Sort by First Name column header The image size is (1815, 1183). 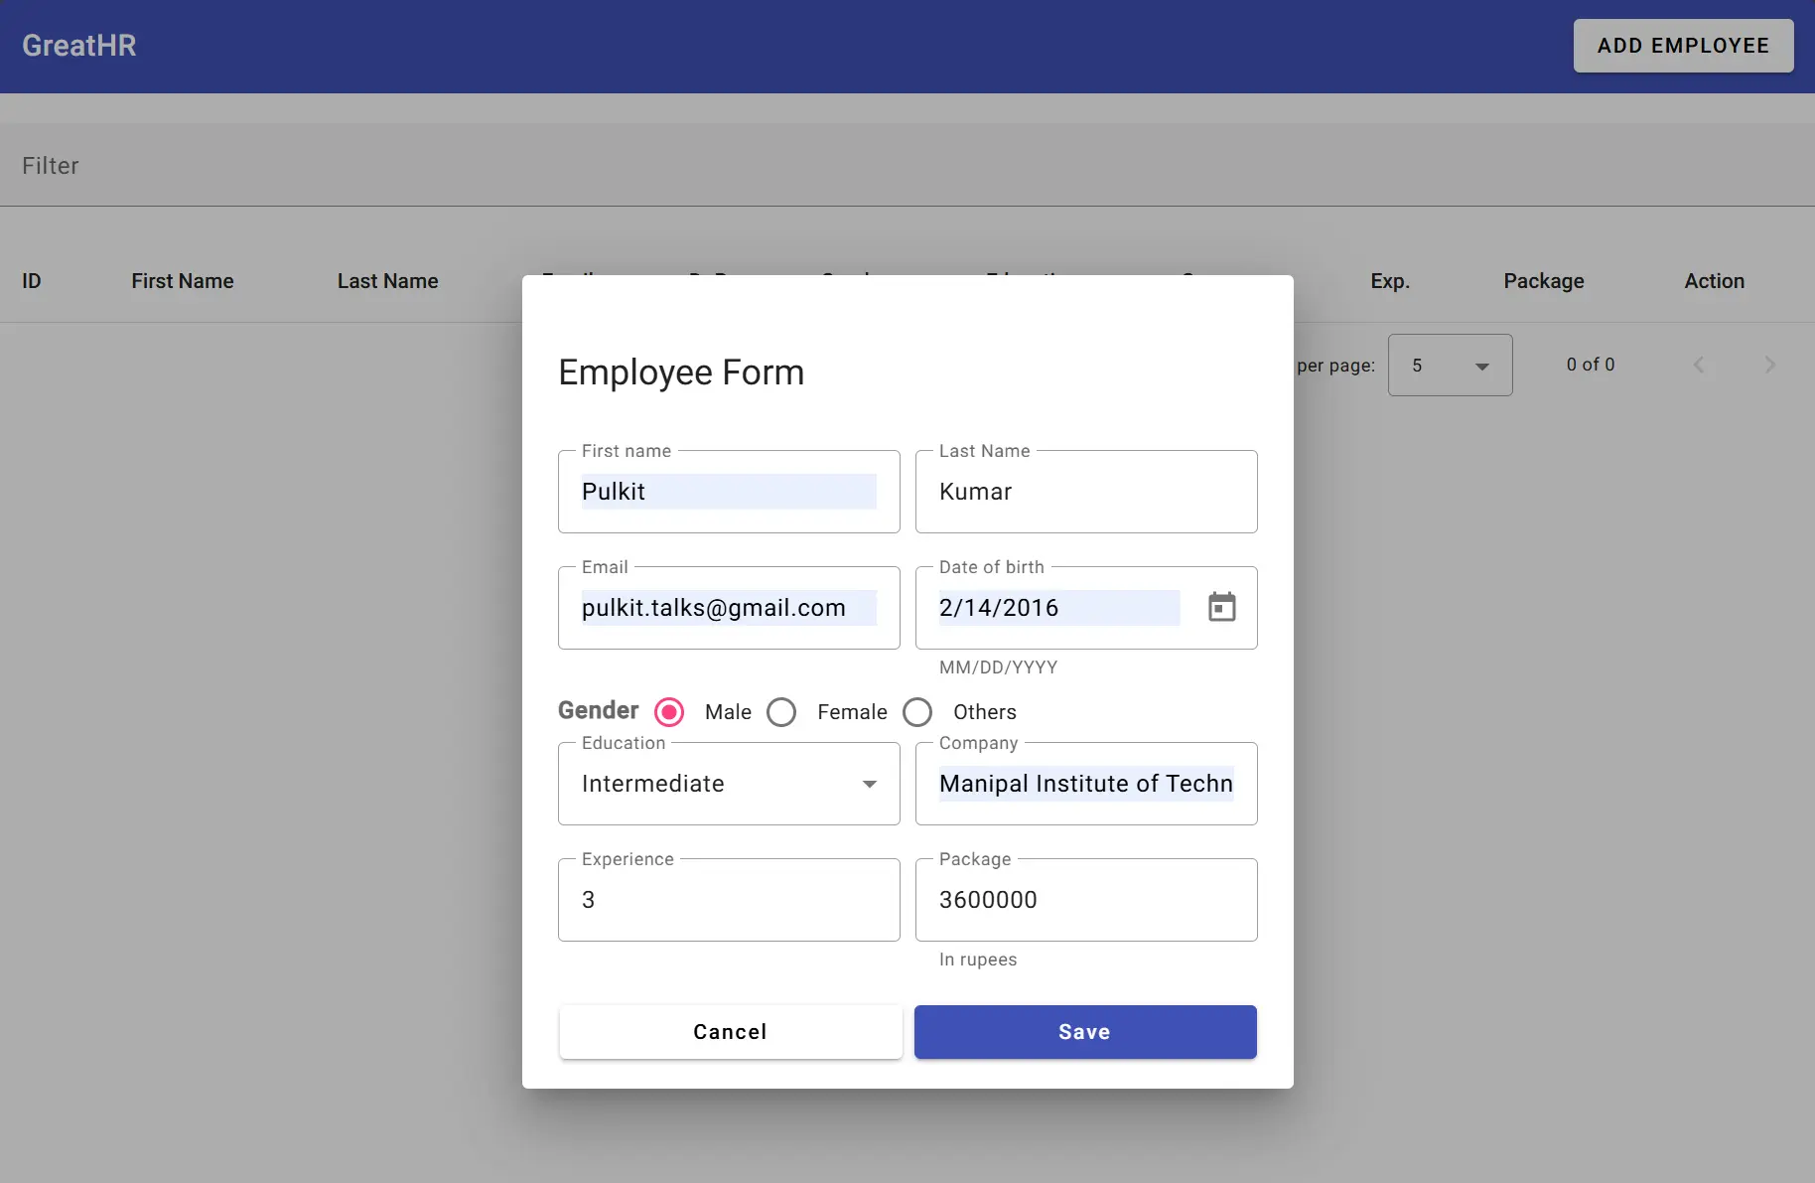point(183,281)
